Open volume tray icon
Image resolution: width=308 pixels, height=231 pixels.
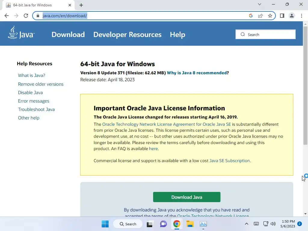click(x=273, y=224)
